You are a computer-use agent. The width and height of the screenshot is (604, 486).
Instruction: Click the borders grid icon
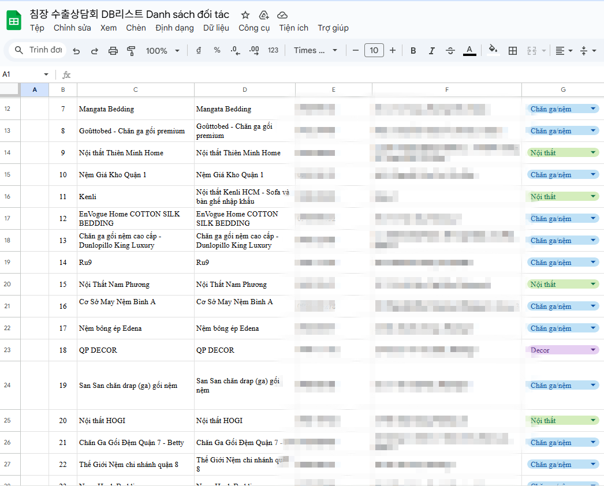512,51
